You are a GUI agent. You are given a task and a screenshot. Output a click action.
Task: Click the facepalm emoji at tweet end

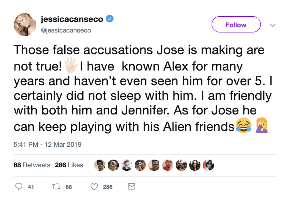[x=261, y=126]
